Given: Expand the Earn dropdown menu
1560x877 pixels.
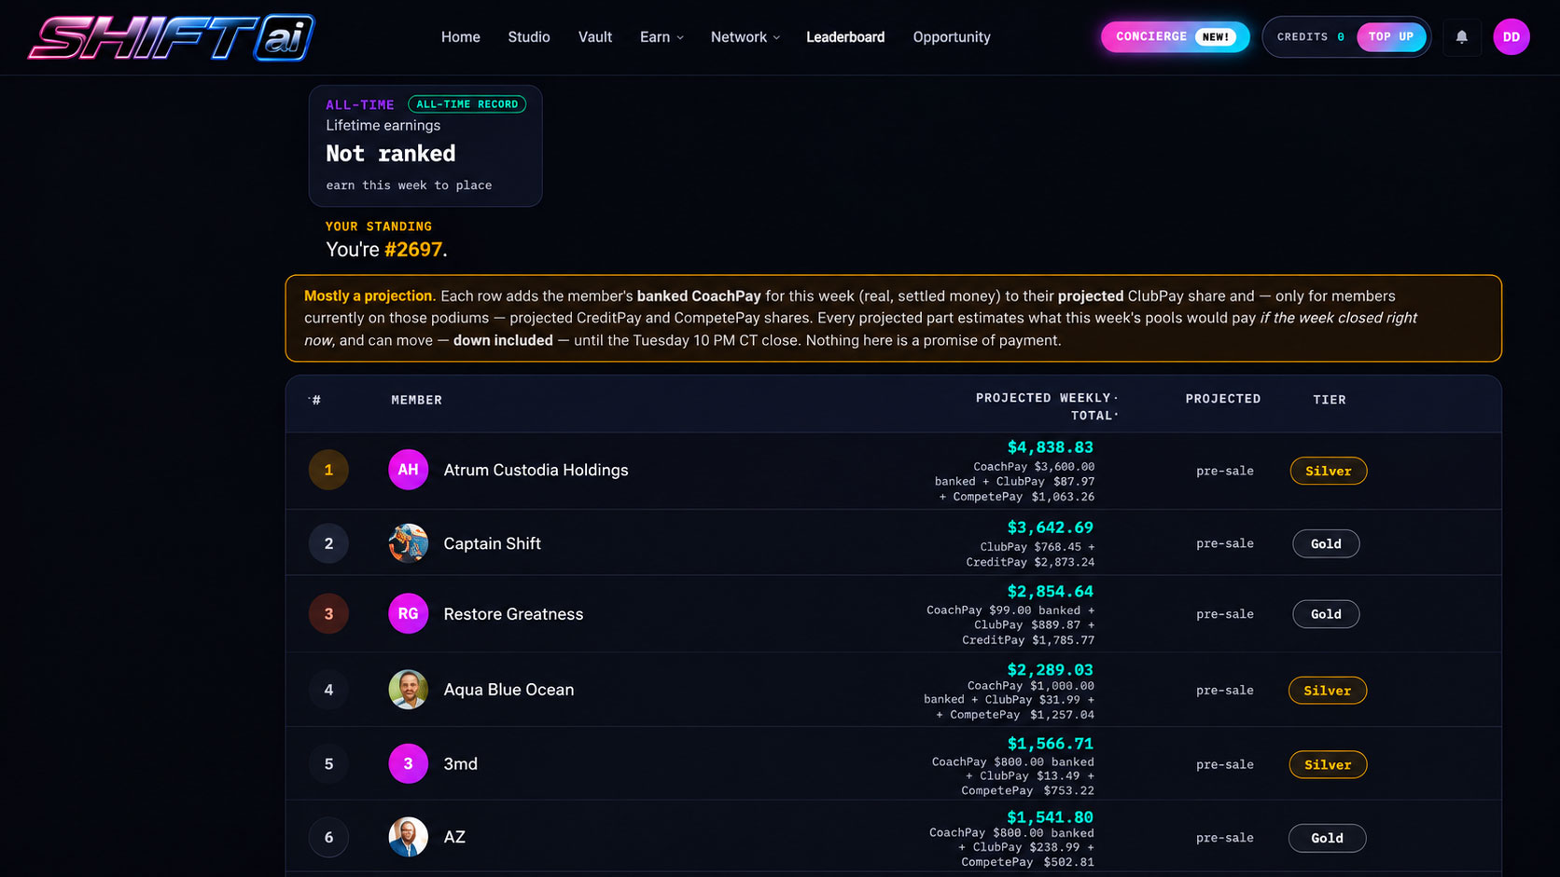Looking at the screenshot, I should click(x=662, y=37).
